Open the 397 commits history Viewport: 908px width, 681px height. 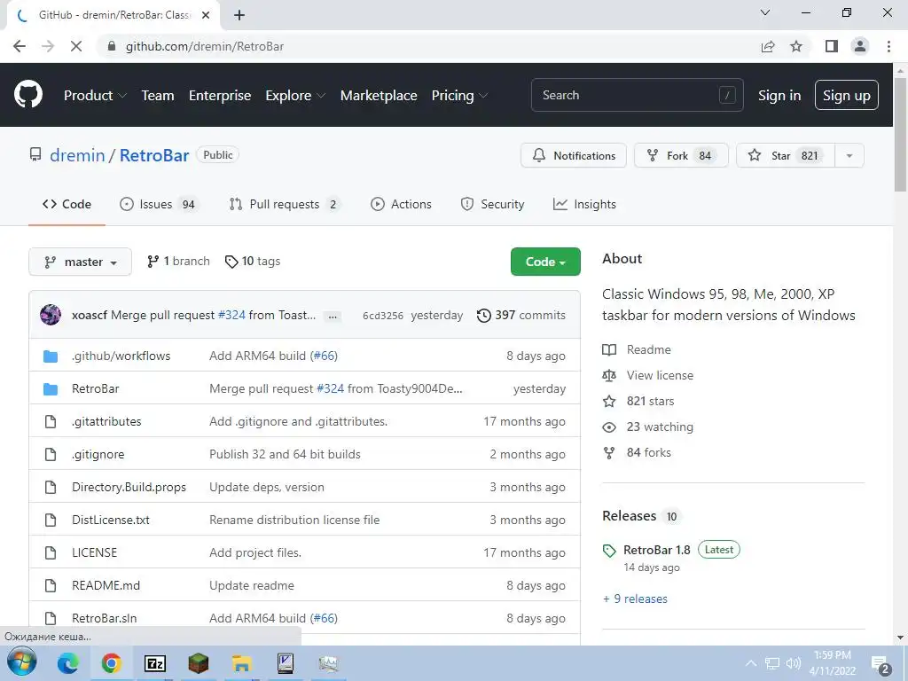pos(521,315)
